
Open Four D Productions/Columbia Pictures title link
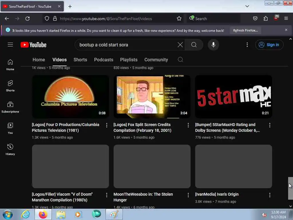(x=66, y=127)
